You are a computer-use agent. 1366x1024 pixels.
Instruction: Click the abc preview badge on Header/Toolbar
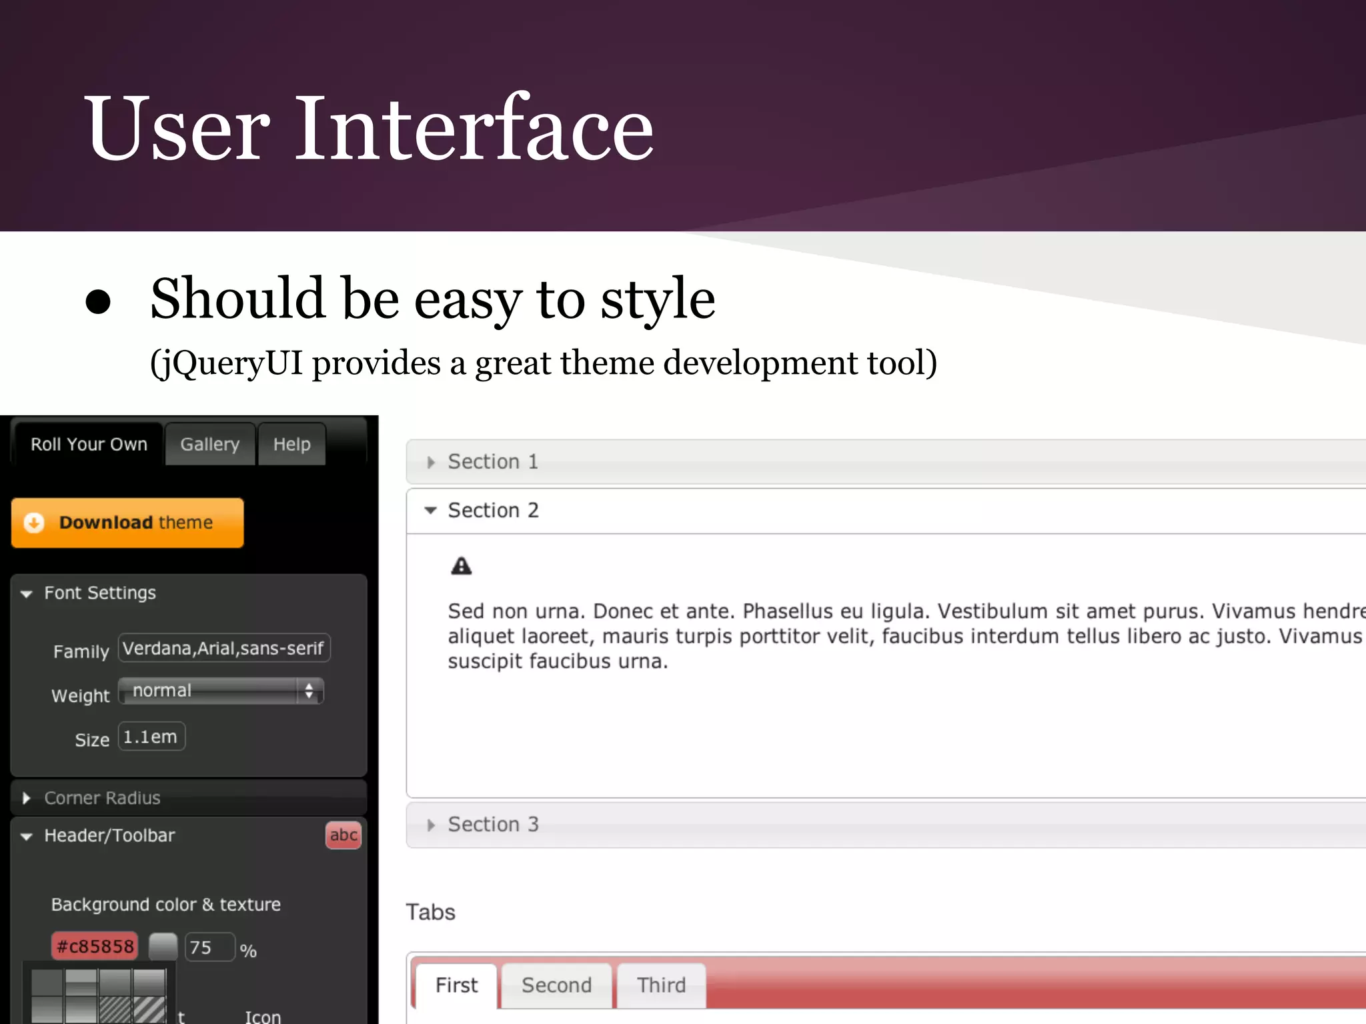(344, 835)
